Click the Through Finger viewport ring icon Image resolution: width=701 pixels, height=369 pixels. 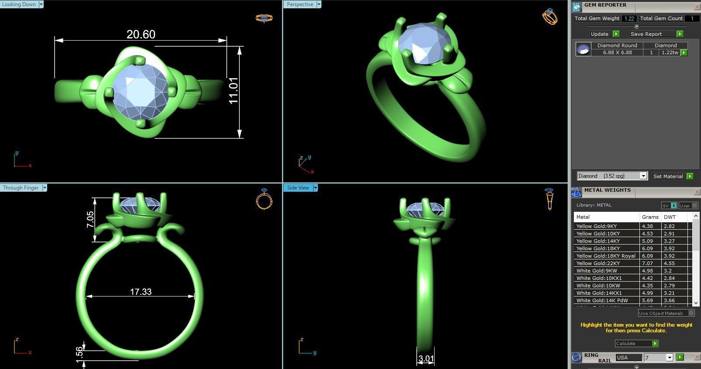pos(264,199)
